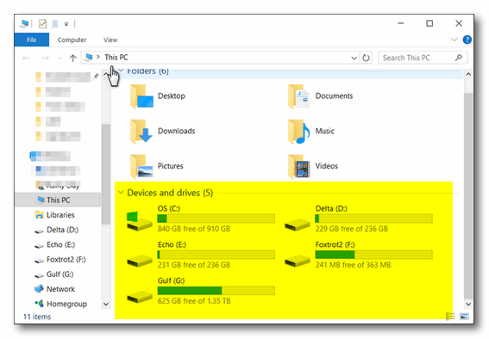Click main pane scroll up arrow
This screenshot has width=489, height=339.
pyautogui.click(x=468, y=74)
